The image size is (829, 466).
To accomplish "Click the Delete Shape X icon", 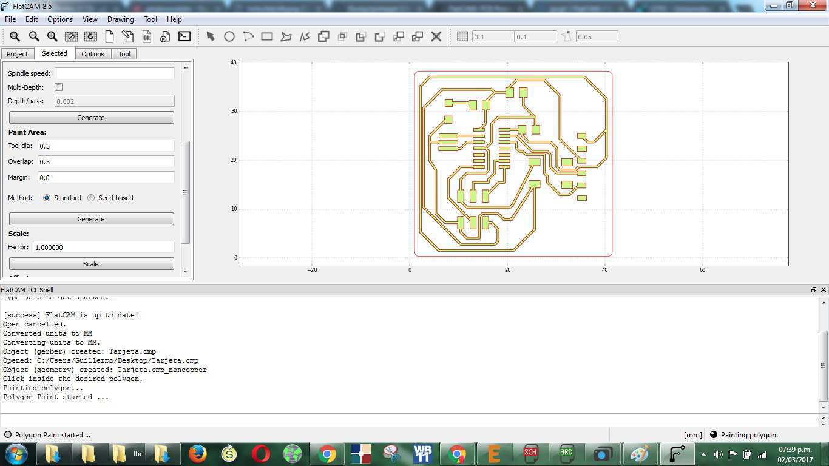I will pyautogui.click(x=436, y=36).
